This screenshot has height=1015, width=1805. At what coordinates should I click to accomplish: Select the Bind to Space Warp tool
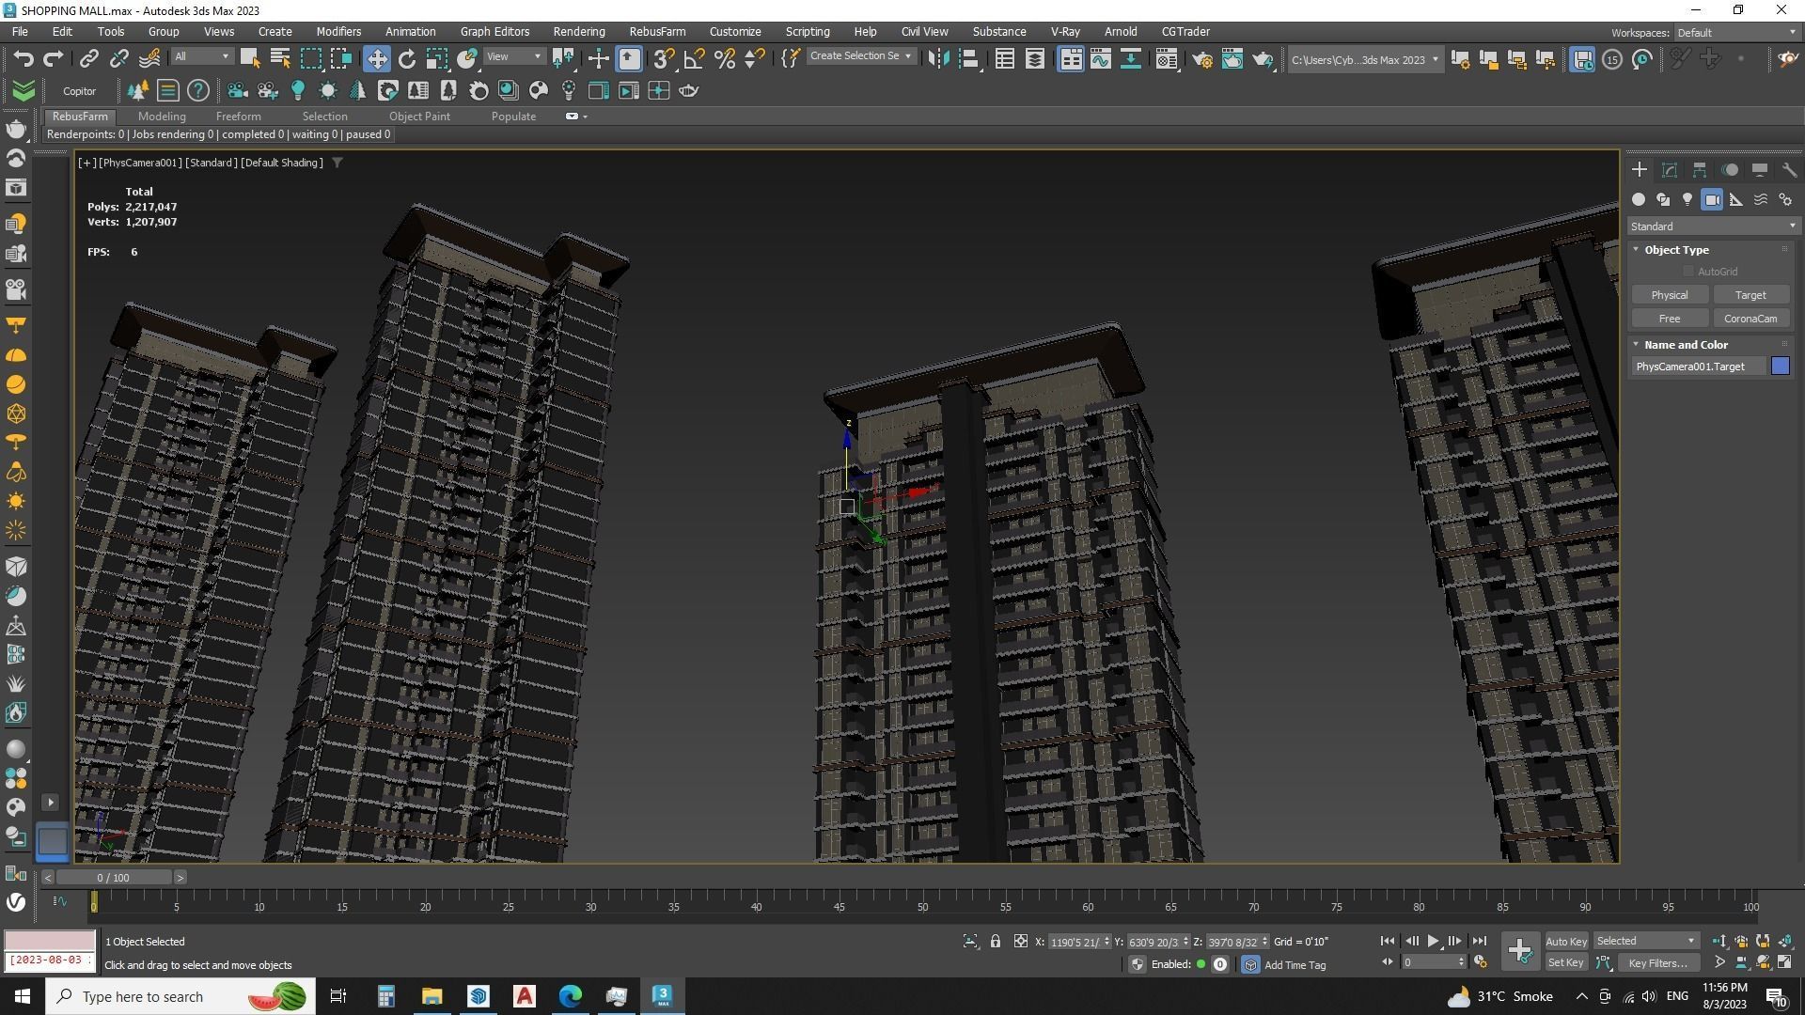[x=149, y=59]
